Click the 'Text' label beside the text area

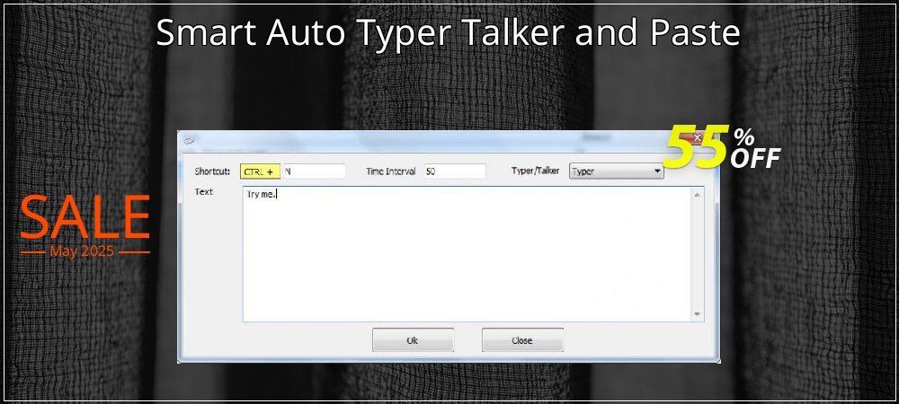point(203,192)
